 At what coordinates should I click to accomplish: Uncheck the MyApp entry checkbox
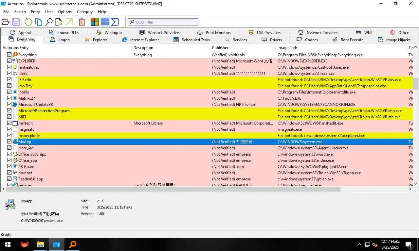(9, 142)
